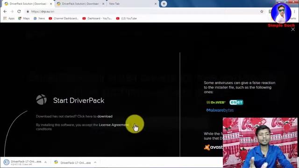Screen dimensions: 299x168
Task: Click the download retry link
Action: (x=105, y=116)
